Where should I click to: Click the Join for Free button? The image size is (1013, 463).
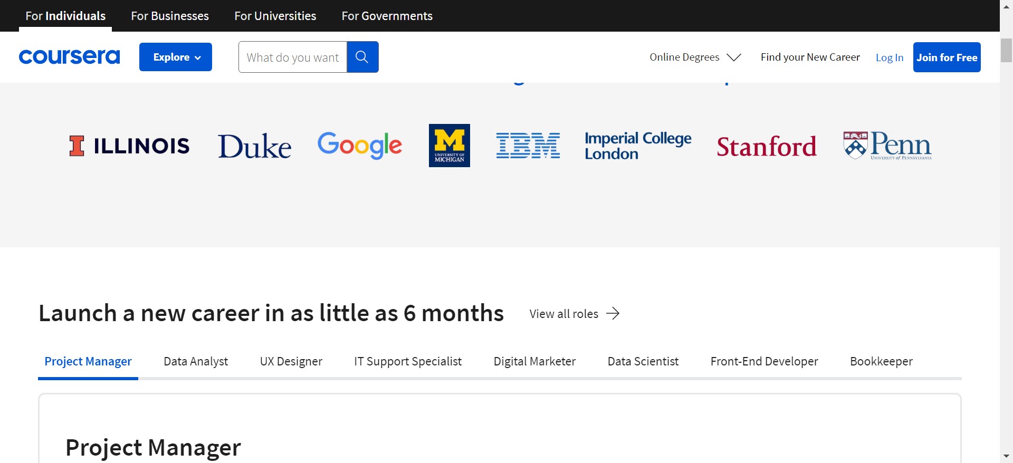coord(947,57)
